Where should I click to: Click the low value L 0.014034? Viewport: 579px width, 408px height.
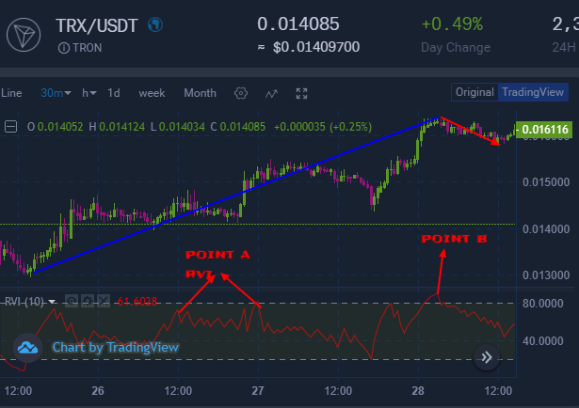(177, 127)
